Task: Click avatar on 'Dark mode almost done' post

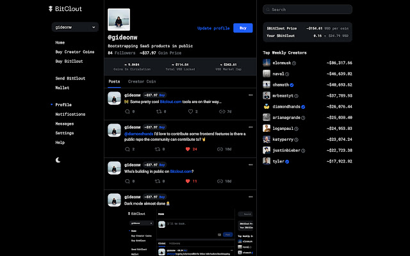Action: coord(114,200)
